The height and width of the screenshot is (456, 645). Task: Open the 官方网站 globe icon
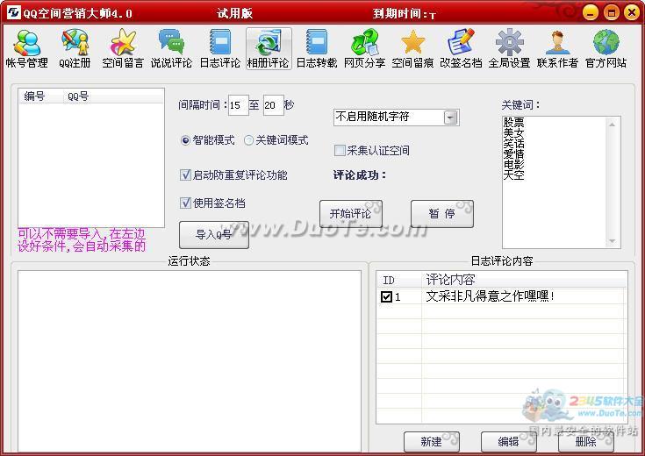click(606, 48)
